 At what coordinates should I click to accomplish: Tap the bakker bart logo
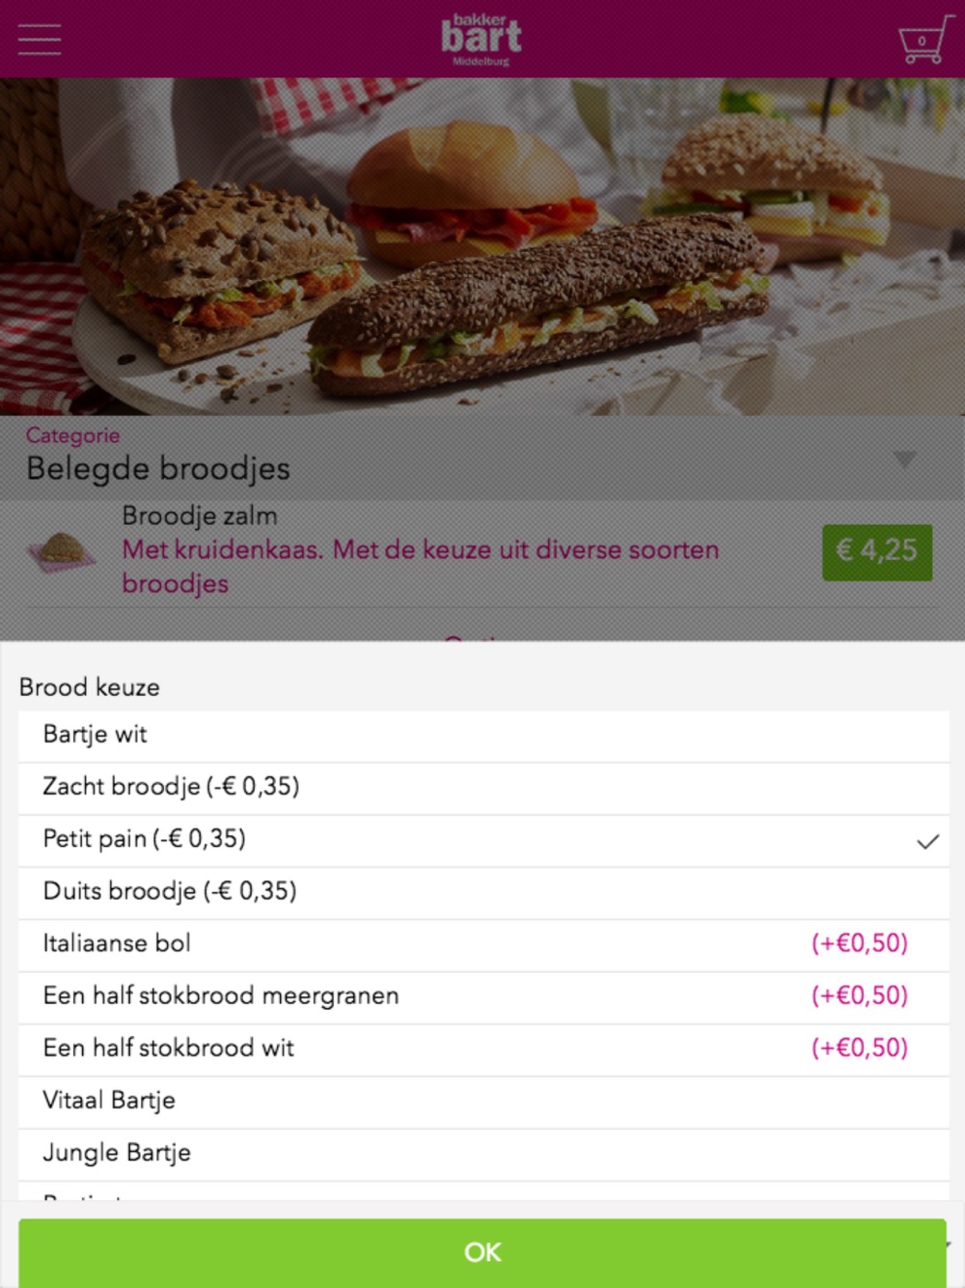pyautogui.click(x=482, y=40)
